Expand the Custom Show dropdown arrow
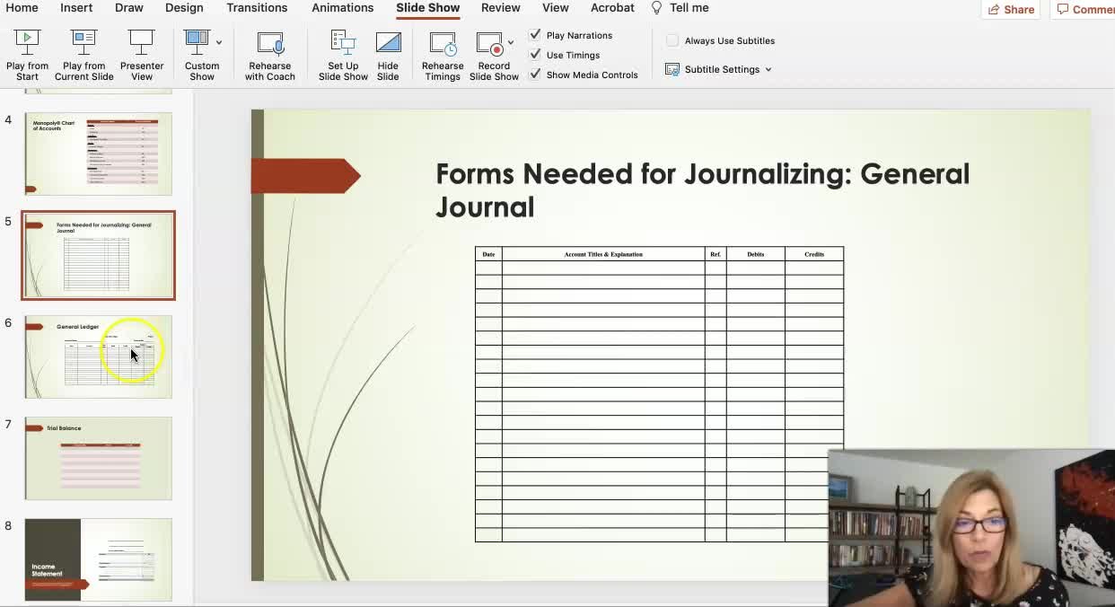Screen dimensions: 1115x607 coord(219,42)
